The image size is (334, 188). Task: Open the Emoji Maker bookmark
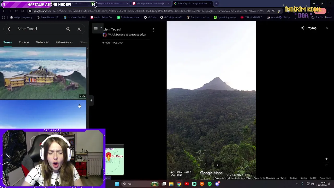click(x=199, y=17)
